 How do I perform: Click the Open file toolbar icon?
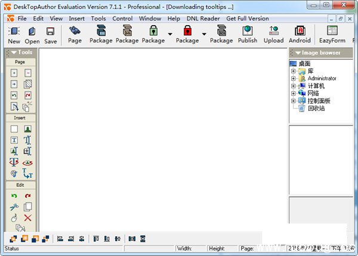click(32, 35)
